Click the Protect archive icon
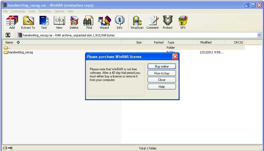This screenshot has height=151, width=264. (x=167, y=22)
